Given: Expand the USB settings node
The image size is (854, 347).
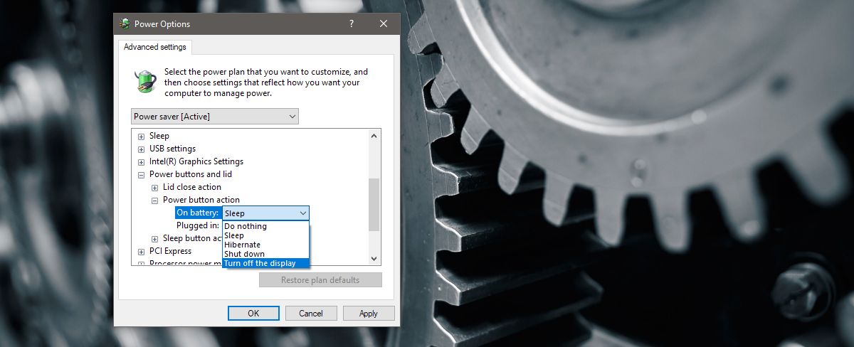Looking at the screenshot, I should (141, 149).
